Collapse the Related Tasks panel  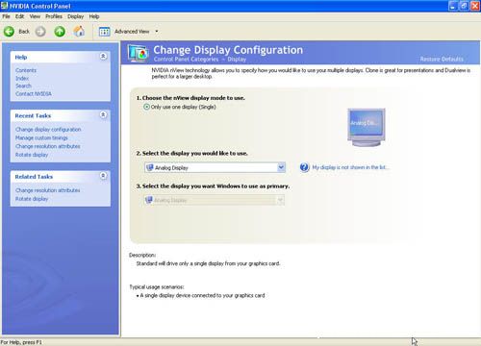click(103, 176)
